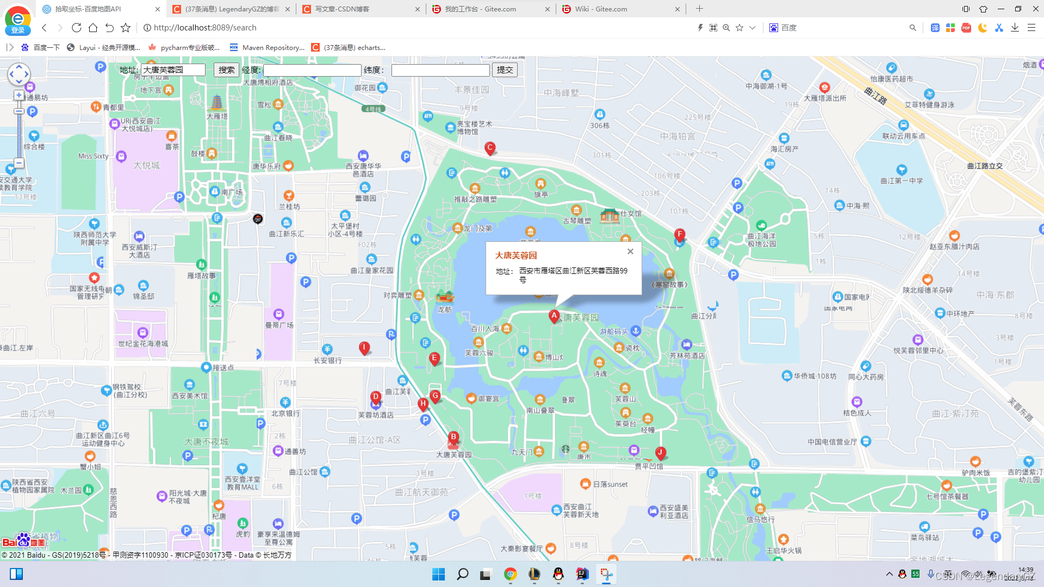1044x587 pixels.
Task: Click the screenshot scissors icon
Action: (x=999, y=28)
